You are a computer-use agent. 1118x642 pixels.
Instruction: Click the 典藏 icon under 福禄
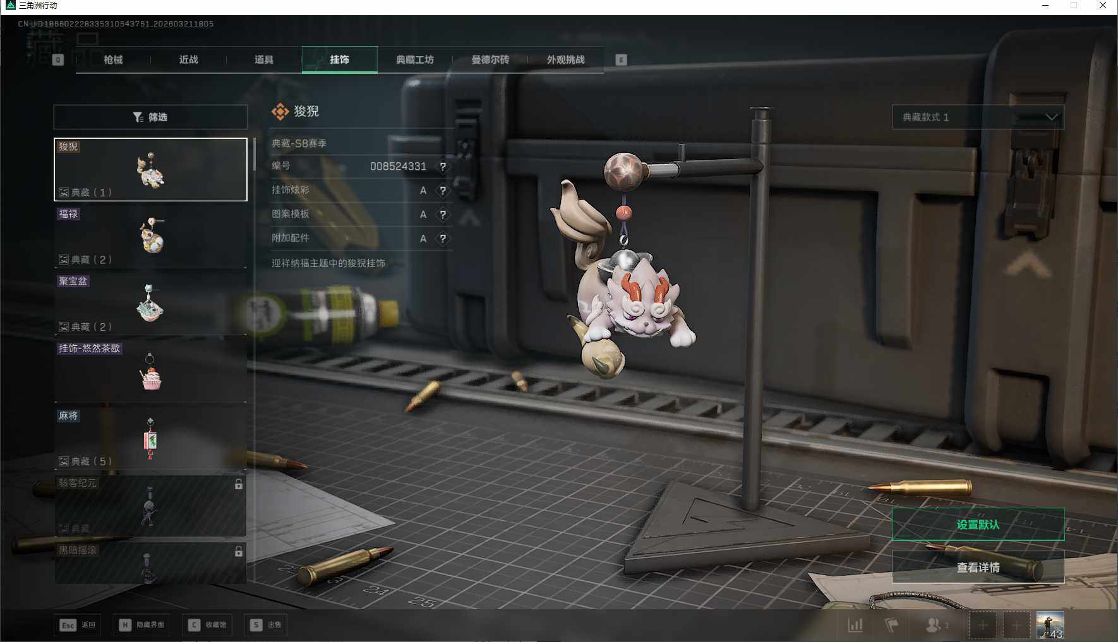coord(64,259)
